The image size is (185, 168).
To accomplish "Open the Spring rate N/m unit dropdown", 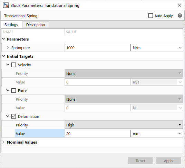I will [157, 48].
